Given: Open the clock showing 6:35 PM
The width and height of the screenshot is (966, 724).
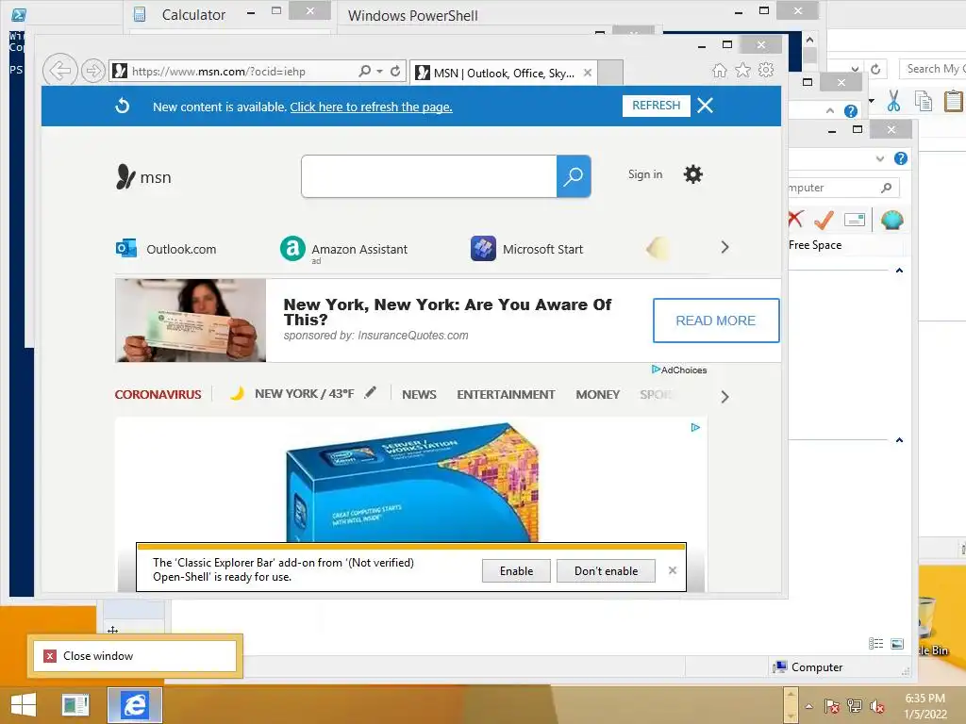Looking at the screenshot, I should [x=925, y=706].
